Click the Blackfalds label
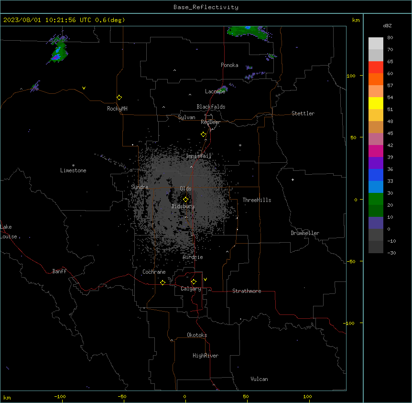 pos(211,107)
